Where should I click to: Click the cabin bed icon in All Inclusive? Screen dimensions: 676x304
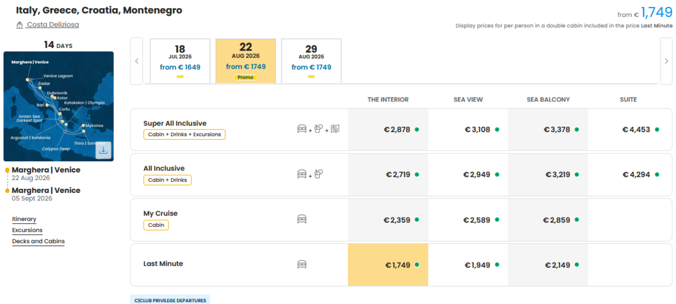[302, 174]
